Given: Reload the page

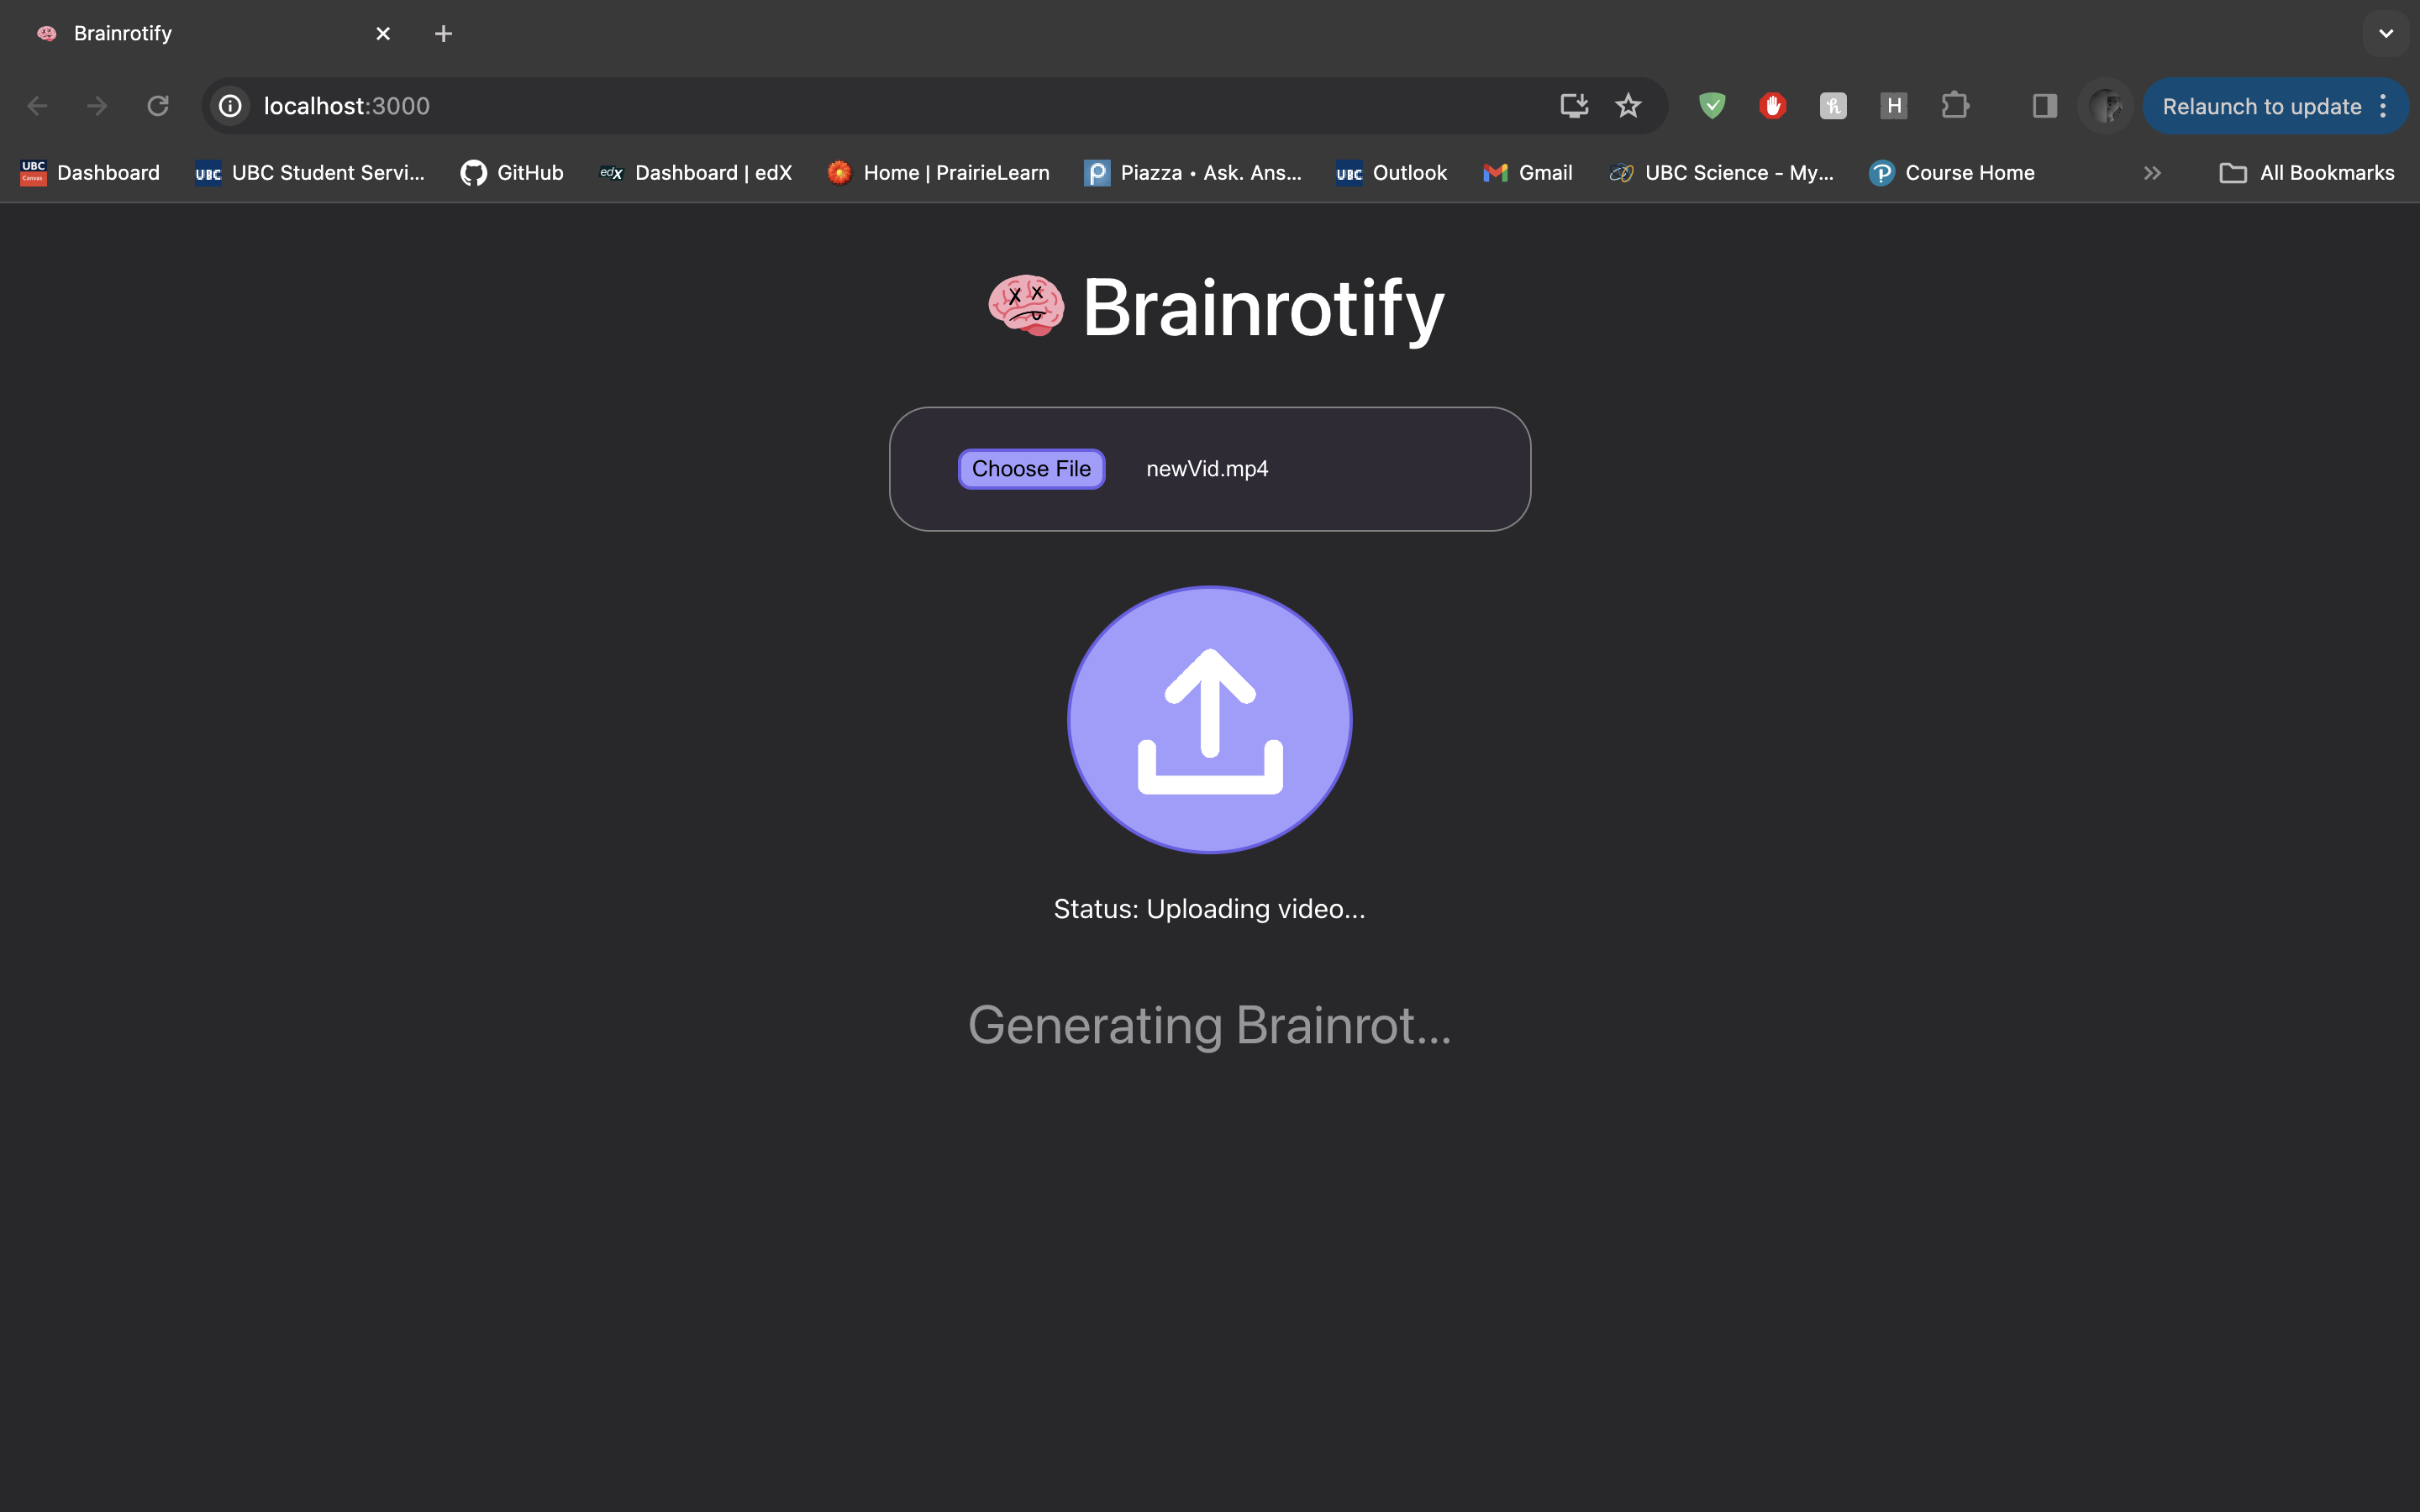Looking at the screenshot, I should pyautogui.click(x=158, y=106).
